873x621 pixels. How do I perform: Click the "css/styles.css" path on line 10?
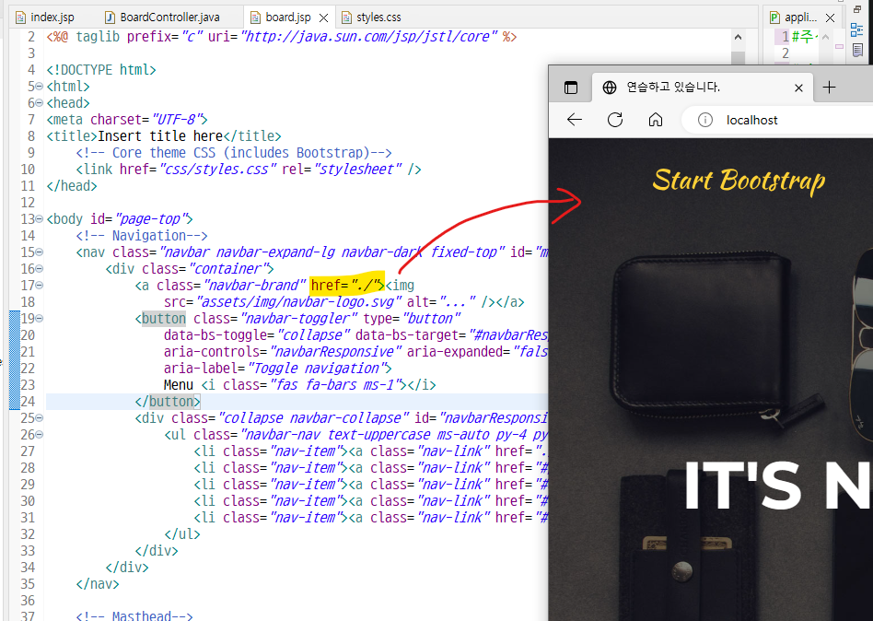pos(217,170)
